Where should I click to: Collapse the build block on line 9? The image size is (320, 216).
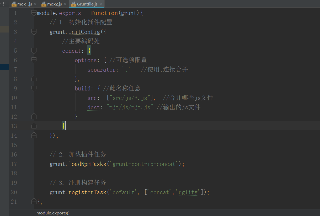[34, 89]
